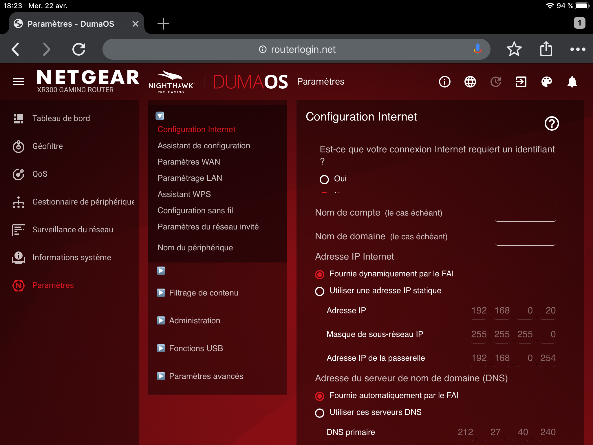Open the theme palette icon
The height and width of the screenshot is (445, 593).
546,82
